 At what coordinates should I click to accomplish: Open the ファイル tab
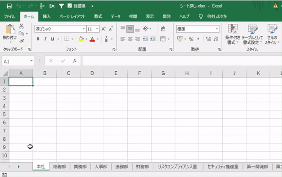[9, 16]
